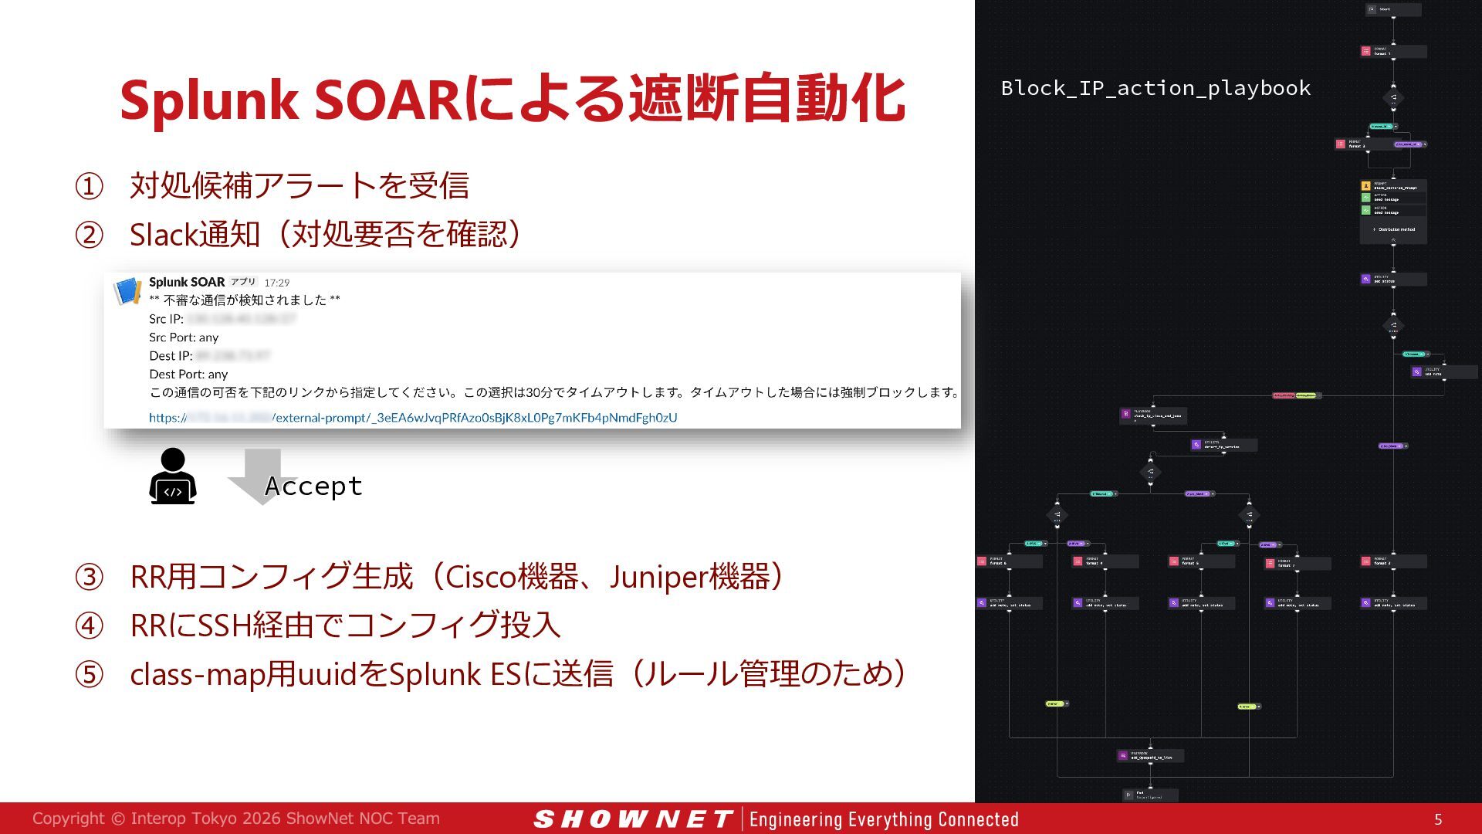Click the Copyright Interop Tokyo 2026 footer text

[236, 819]
